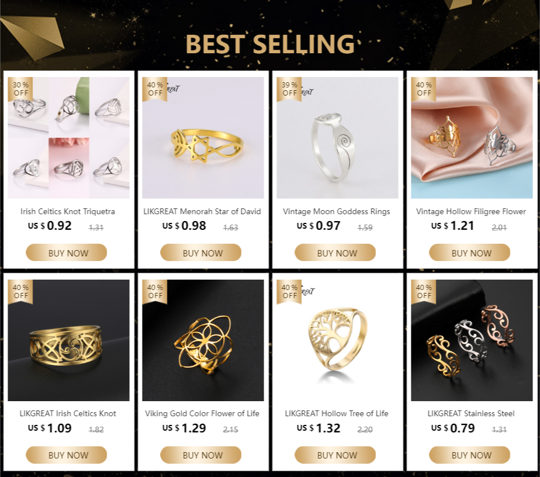Buy the Viking Gold Color Flower of Life
Image resolution: width=540 pixels, height=477 pixels.
(201, 455)
